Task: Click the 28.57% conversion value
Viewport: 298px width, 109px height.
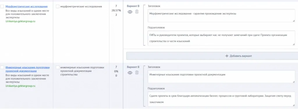Action: pos(116,10)
